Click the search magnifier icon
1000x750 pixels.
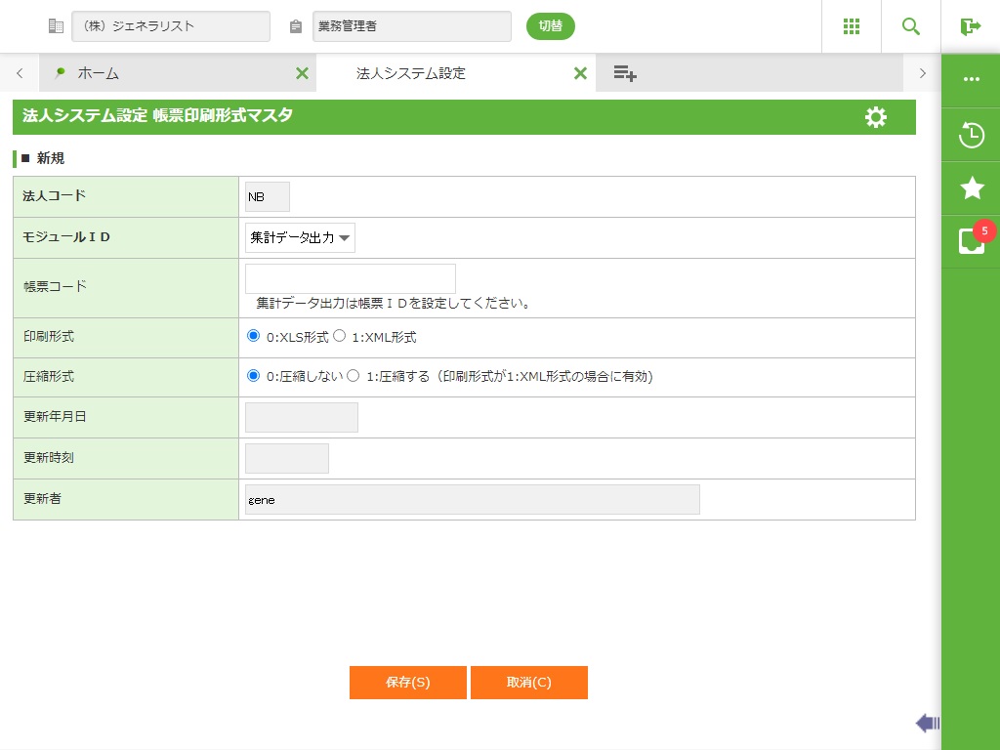click(x=911, y=26)
